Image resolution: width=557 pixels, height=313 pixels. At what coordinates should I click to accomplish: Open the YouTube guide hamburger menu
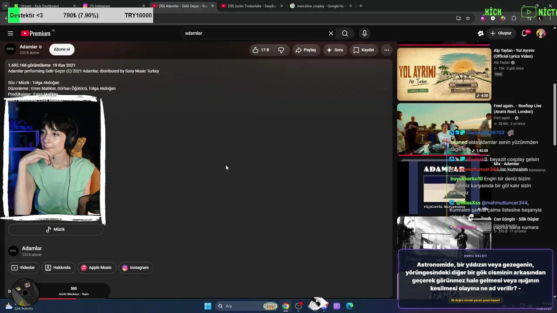point(10,33)
